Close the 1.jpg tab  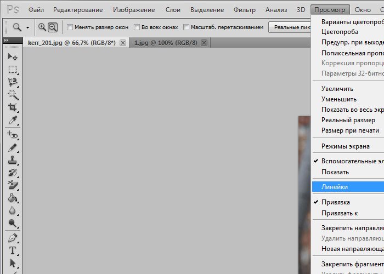[204, 43]
